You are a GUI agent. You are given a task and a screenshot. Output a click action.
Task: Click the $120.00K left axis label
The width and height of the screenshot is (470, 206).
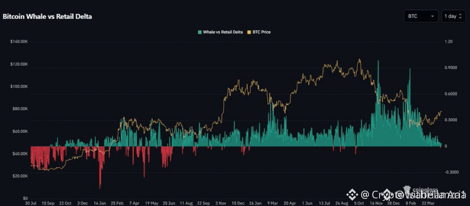pyautogui.click(x=19, y=64)
